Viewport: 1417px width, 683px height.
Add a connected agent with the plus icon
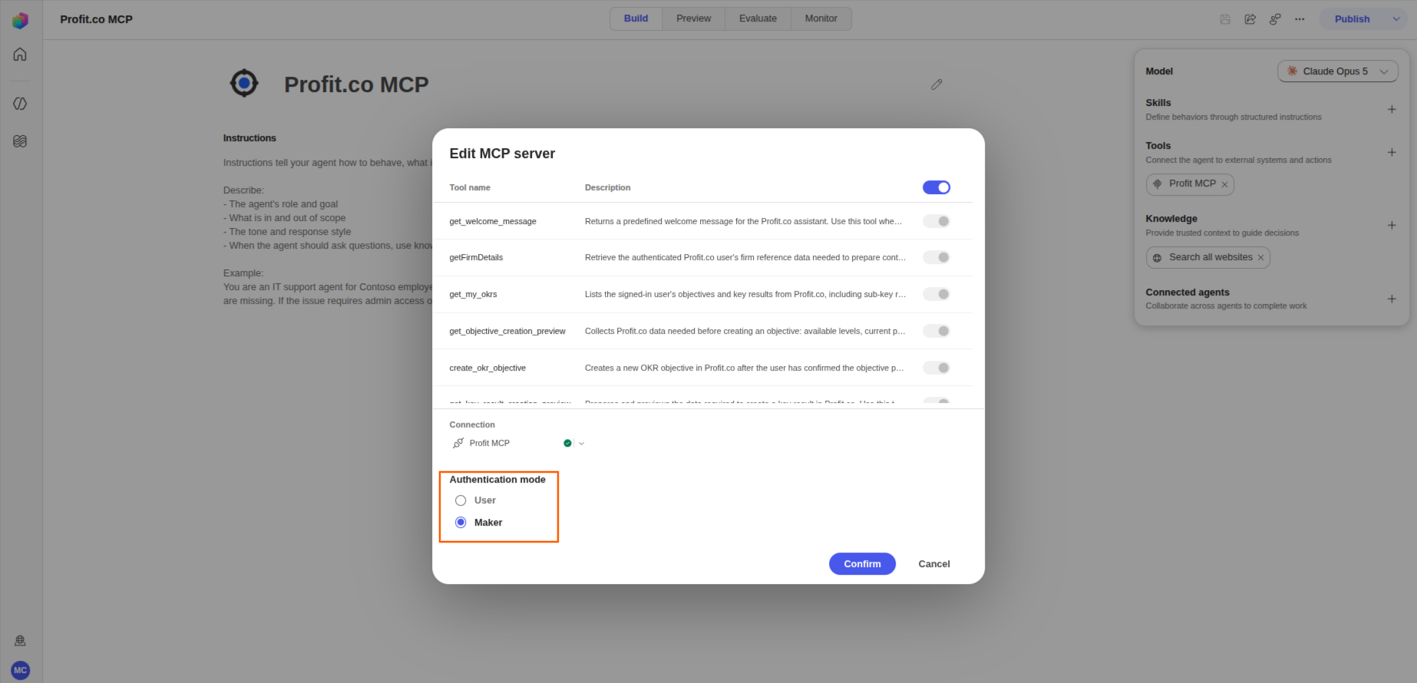click(x=1392, y=299)
